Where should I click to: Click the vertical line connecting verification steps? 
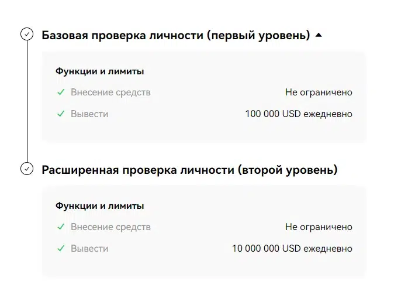(x=27, y=101)
